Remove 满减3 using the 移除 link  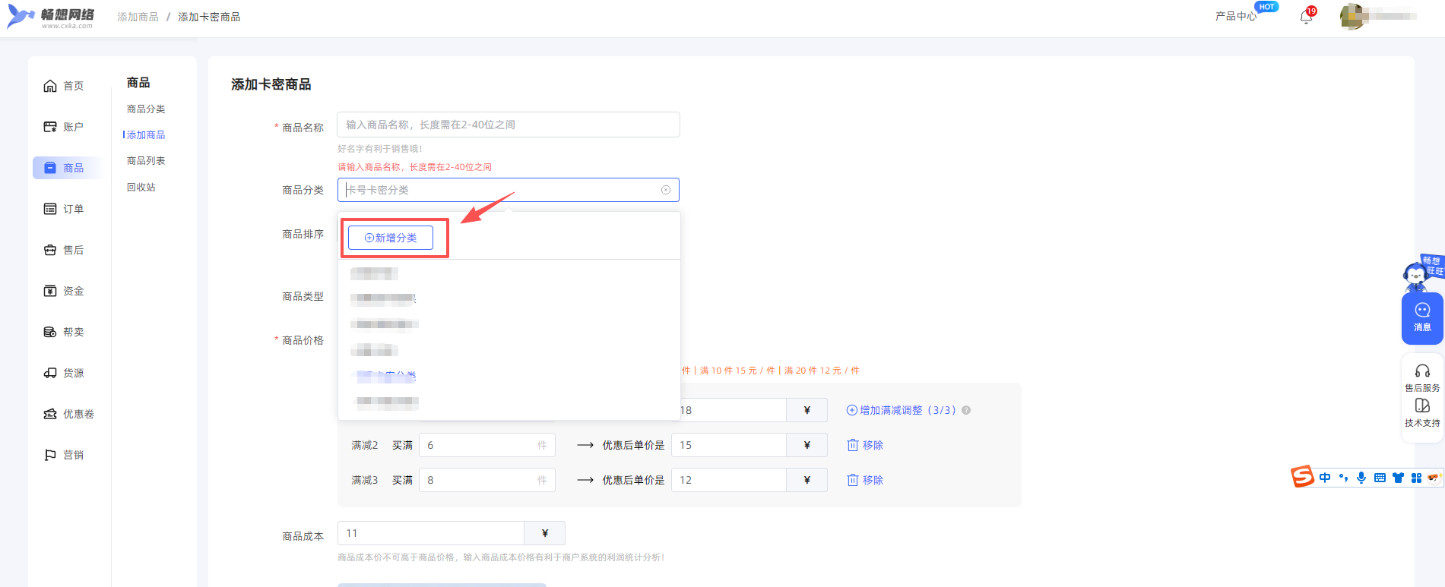tap(873, 480)
